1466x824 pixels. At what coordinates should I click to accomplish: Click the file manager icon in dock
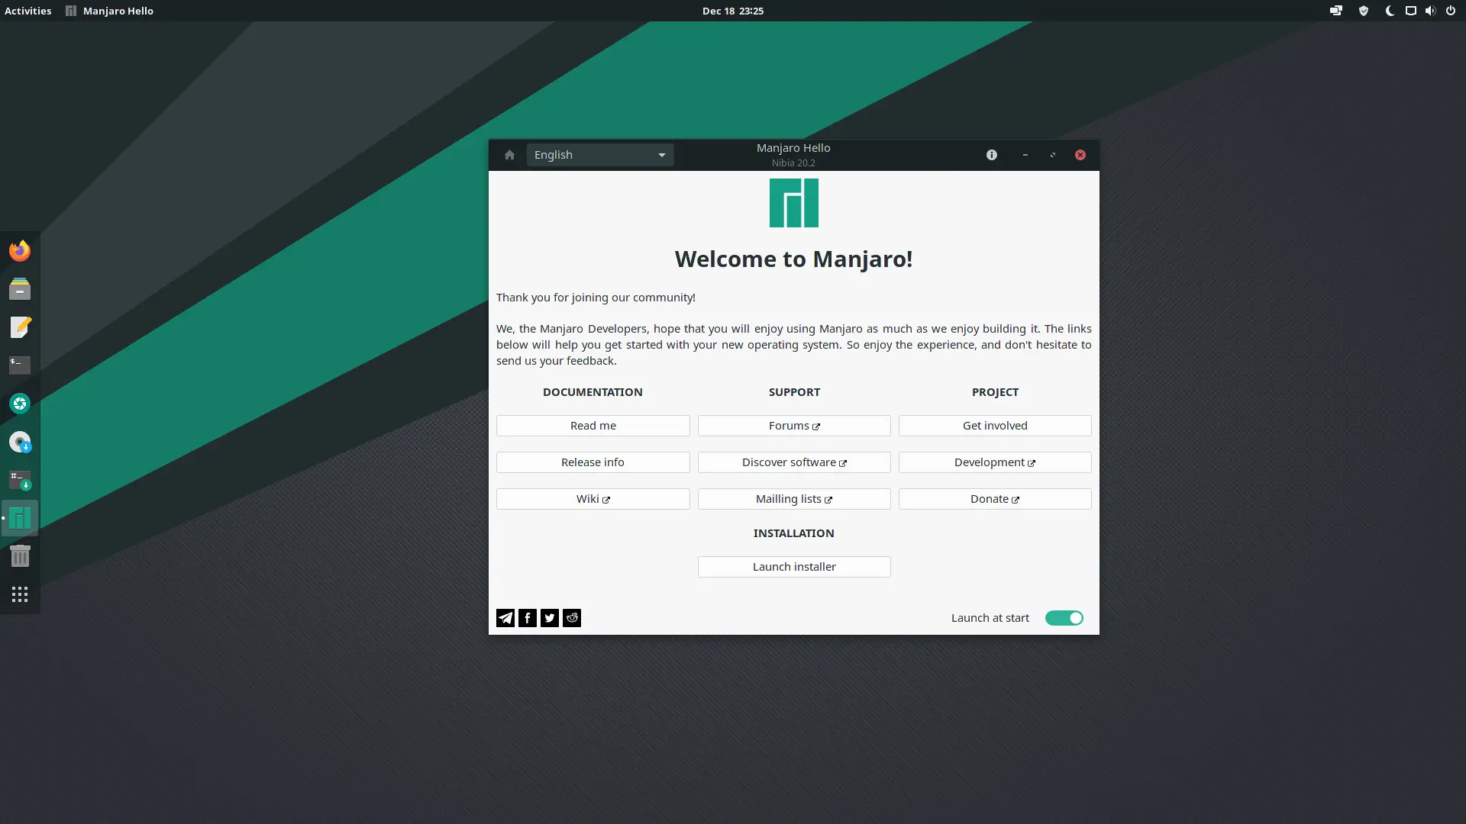coord(20,288)
